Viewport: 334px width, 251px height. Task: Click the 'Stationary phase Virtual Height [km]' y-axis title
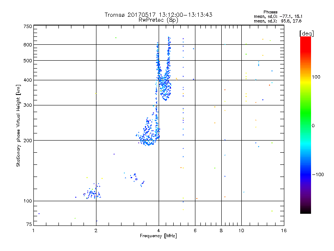coord(18,125)
